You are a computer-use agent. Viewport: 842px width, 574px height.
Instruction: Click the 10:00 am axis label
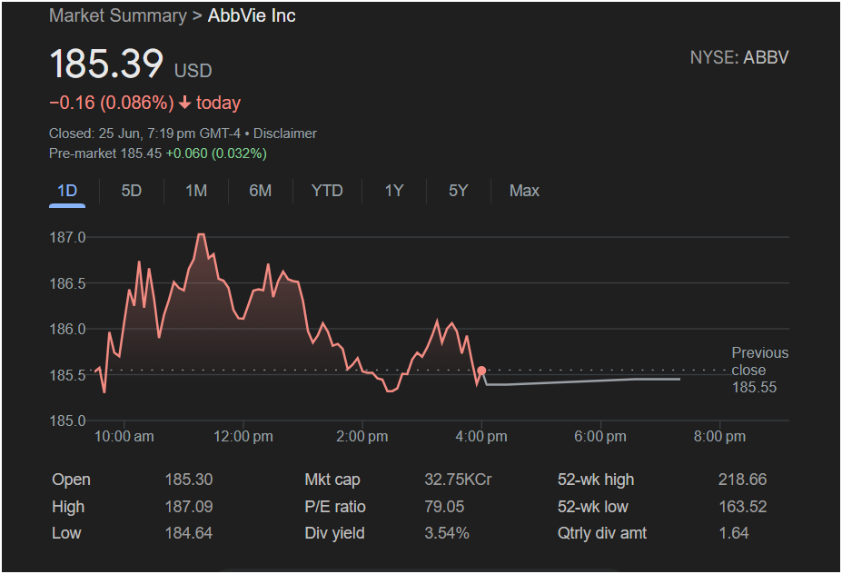pyautogui.click(x=124, y=437)
